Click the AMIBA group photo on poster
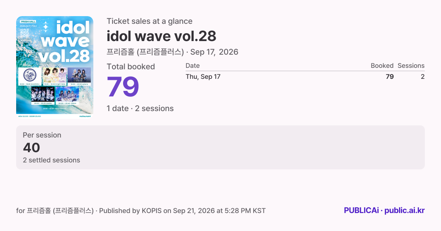The image size is (441, 231). [x=43, y=94]
